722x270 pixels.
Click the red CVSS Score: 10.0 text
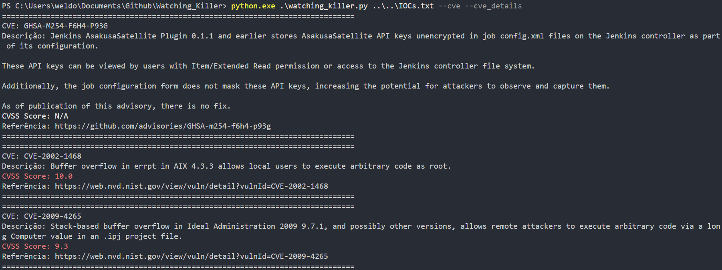(37, 176)
